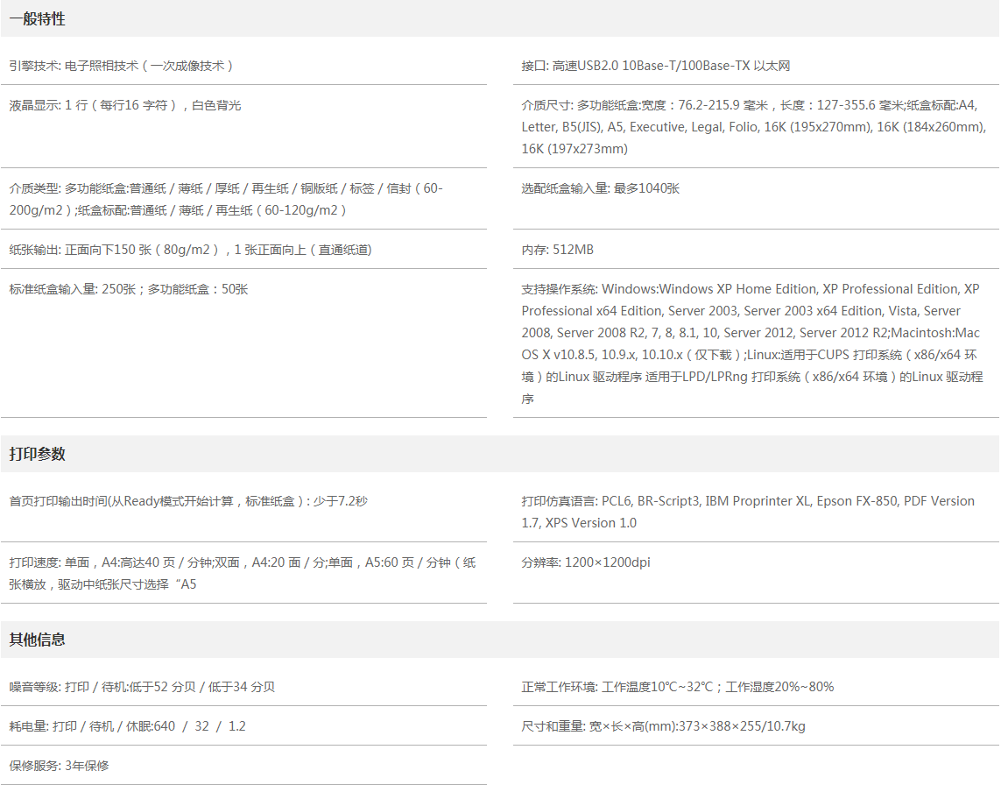Click the 其他信息 section header
The height and width of the screenshot is (792, 1001).
point(38,640)
